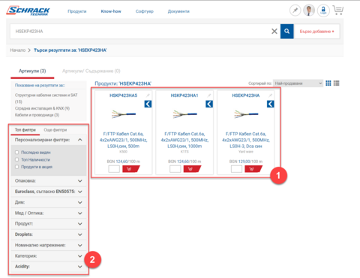
Task: Tick the Продукти в акция checkbox
Action: pyautogui.click(x=16, y=167)
